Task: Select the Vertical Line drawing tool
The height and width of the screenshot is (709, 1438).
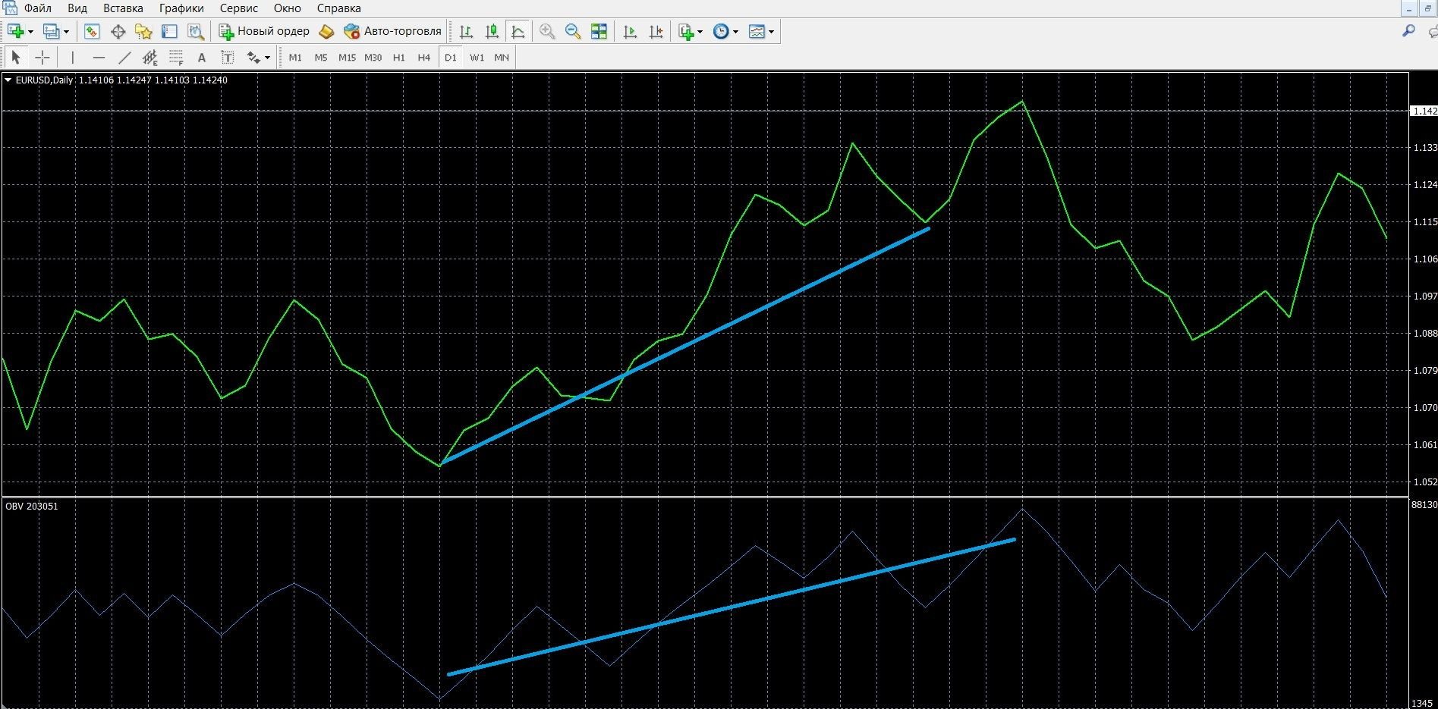Action: [x=73, y=57]
